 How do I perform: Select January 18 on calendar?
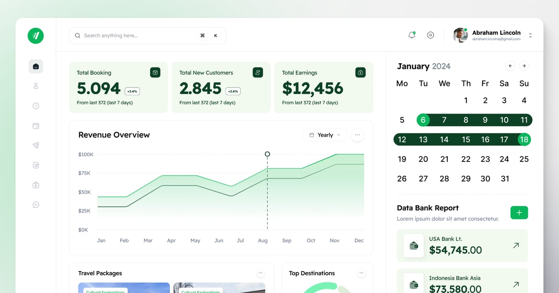[524, 140]
